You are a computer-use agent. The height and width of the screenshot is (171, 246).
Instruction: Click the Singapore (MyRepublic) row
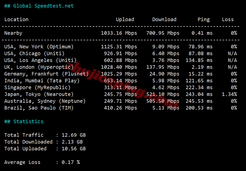pos(37,87)
